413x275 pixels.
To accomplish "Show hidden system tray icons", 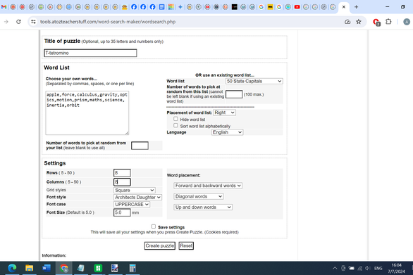I will click(335, 269).
